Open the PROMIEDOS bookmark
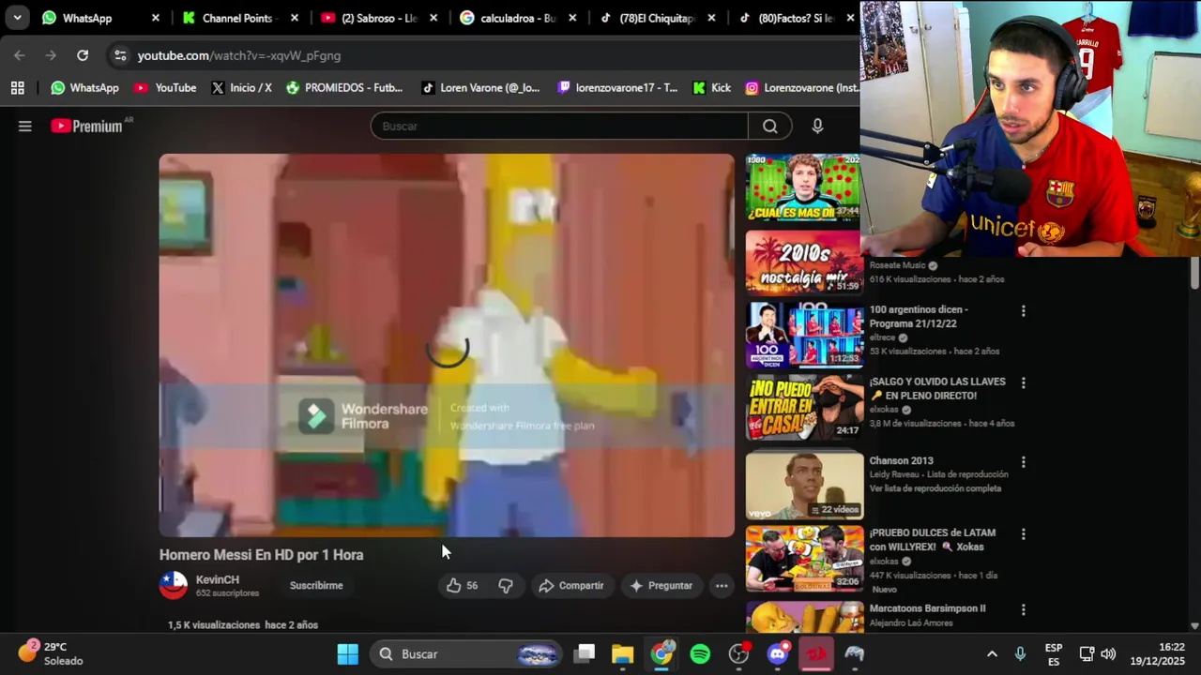 pos(344,87)
